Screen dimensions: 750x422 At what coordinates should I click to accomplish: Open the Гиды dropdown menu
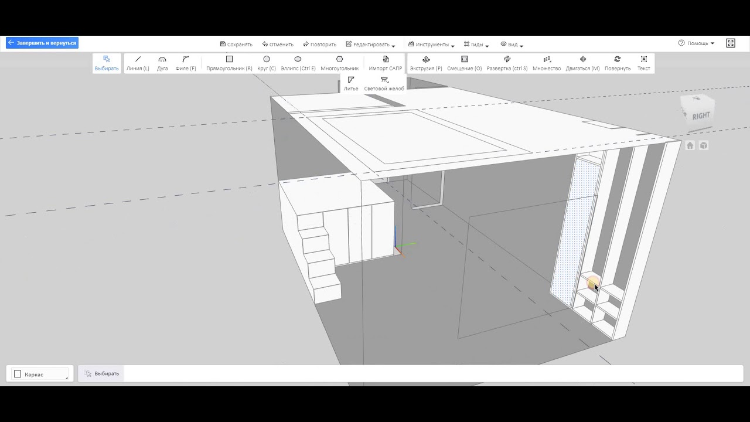476,44
